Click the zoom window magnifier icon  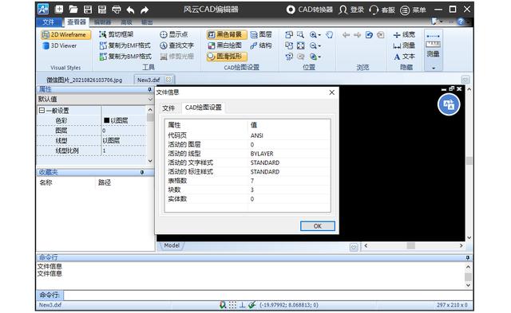click(300, 34)
